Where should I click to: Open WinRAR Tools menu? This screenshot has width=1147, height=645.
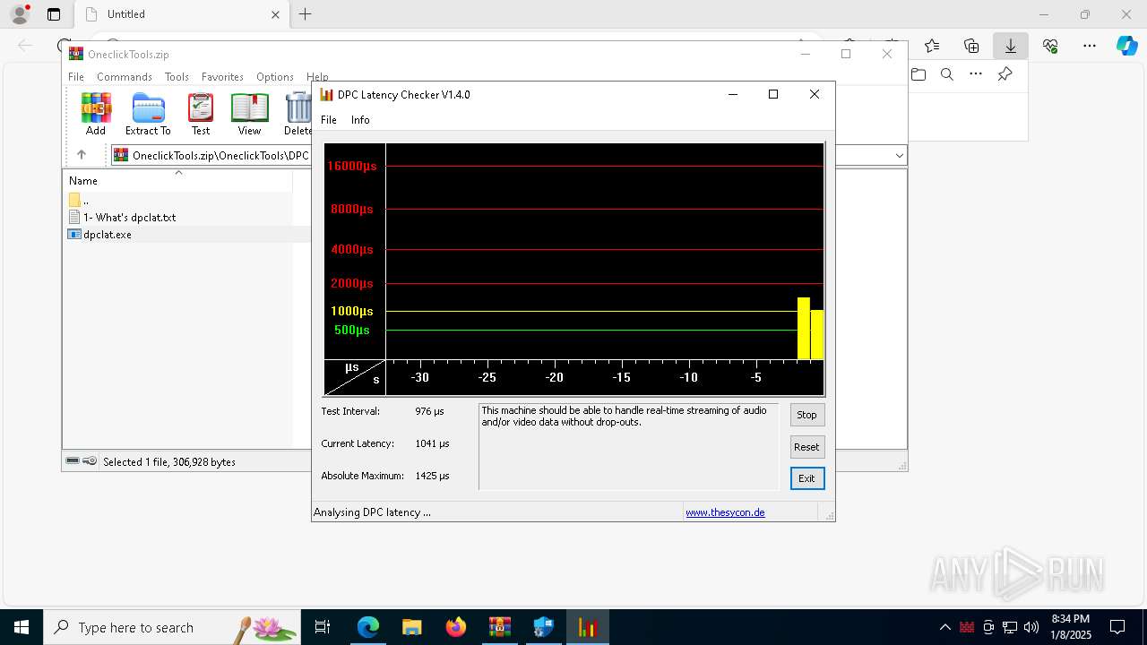tap(177, 77)
